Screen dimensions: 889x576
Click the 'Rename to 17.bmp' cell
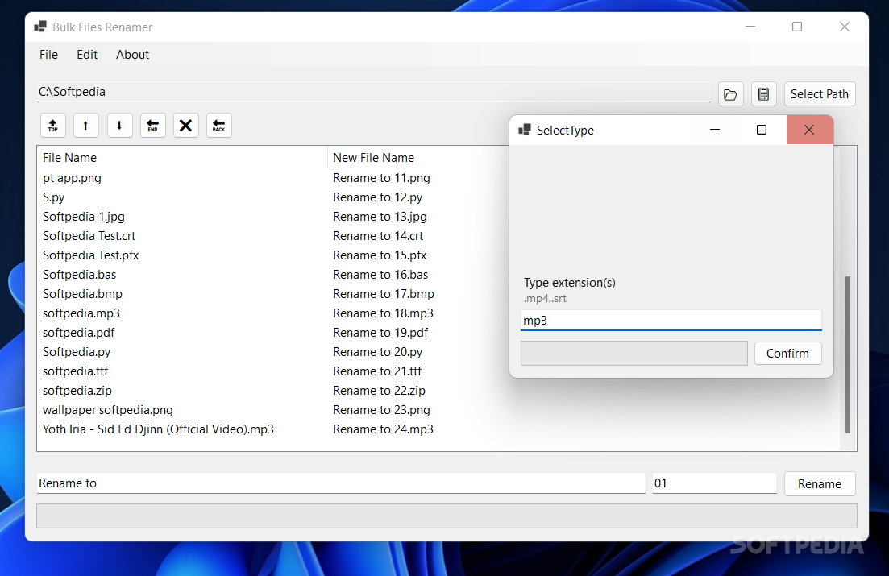point(384,294)
